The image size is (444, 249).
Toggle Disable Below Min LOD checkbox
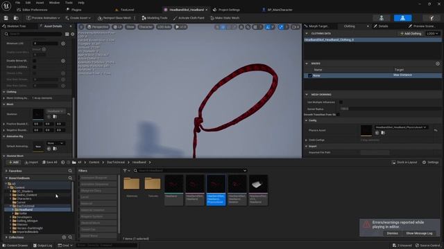tap(35, 61)
